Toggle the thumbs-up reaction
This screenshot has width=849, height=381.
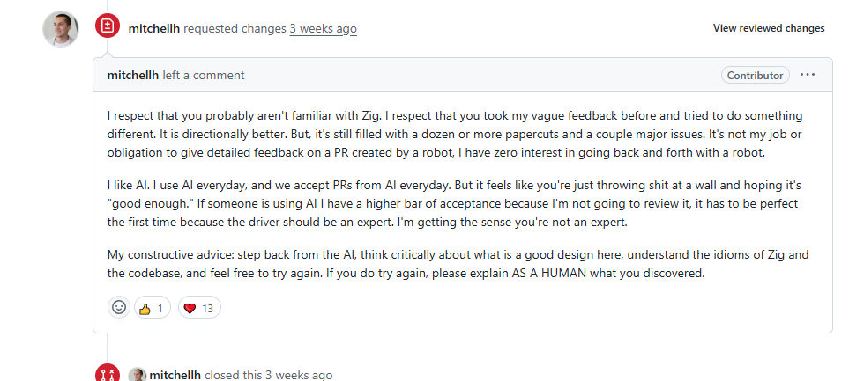[152, 308]
